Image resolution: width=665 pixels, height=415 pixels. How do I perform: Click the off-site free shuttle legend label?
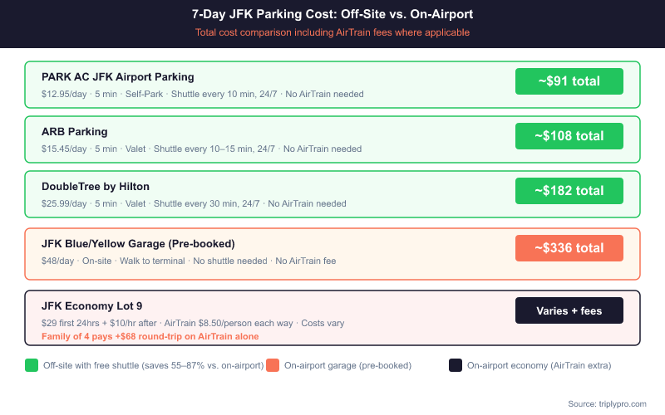[150, 365]
